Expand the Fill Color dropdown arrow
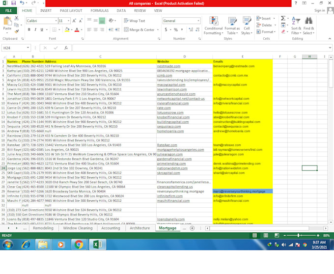This screenshot has height=274, width=334. coord(72,30)
